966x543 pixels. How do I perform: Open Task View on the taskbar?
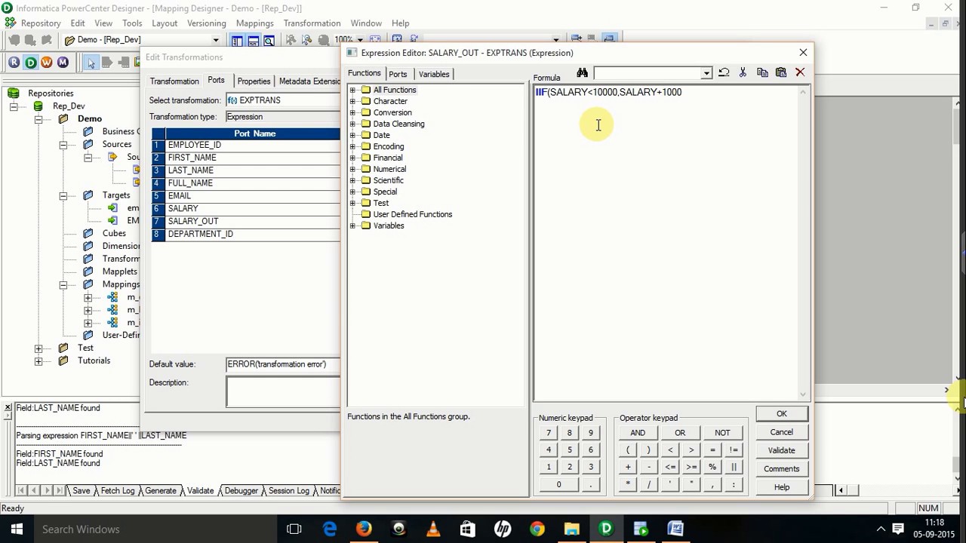[x=294, y=529]
